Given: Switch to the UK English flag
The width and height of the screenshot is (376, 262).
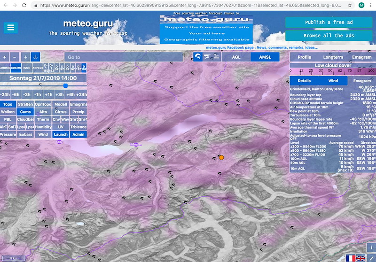Looking at the screenshot, I should (361, 258).
